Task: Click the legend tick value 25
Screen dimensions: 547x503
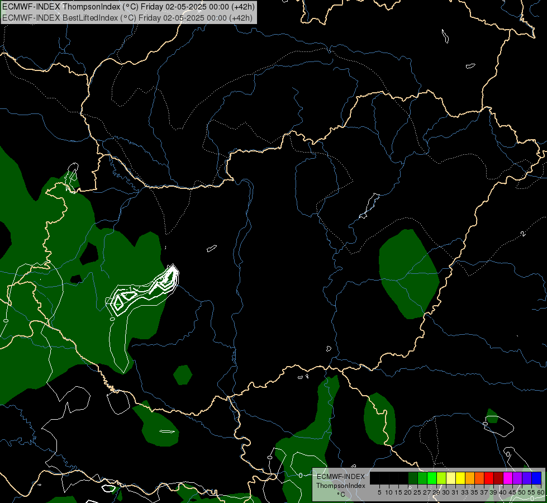Action: 417,492
